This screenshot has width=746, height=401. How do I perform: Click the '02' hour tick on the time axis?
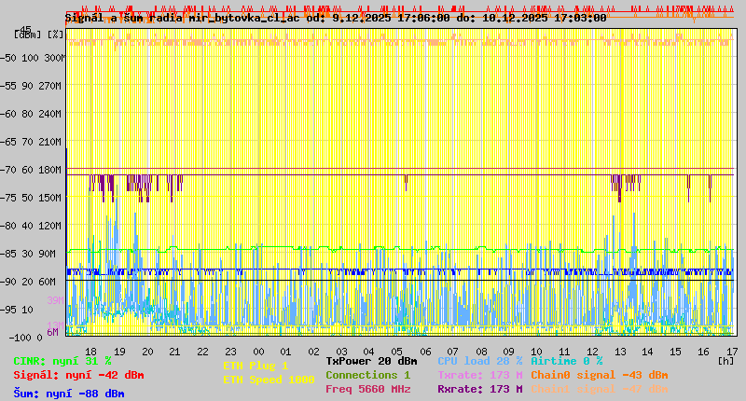[x=313, y=352]
